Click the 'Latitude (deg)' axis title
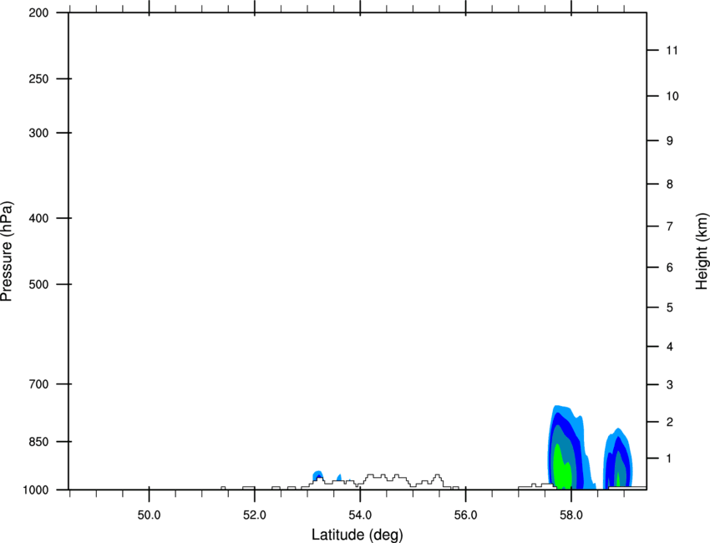Image resolution: width=710 pixels, height=543 pixels. [x=357, y=535]
